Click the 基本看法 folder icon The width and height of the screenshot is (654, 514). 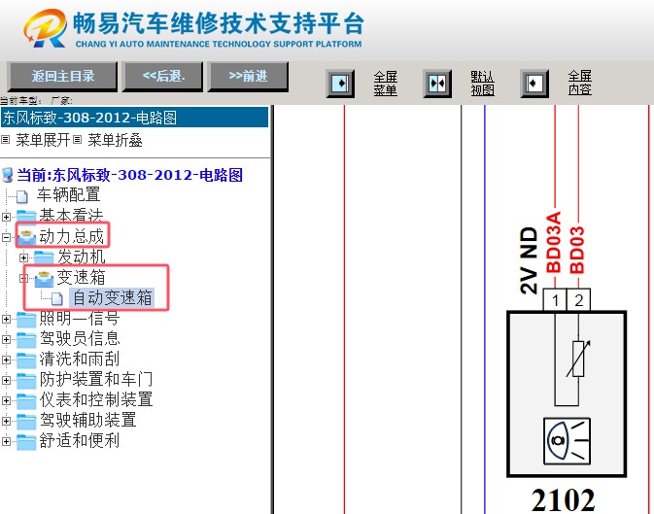tap(26, 216)
